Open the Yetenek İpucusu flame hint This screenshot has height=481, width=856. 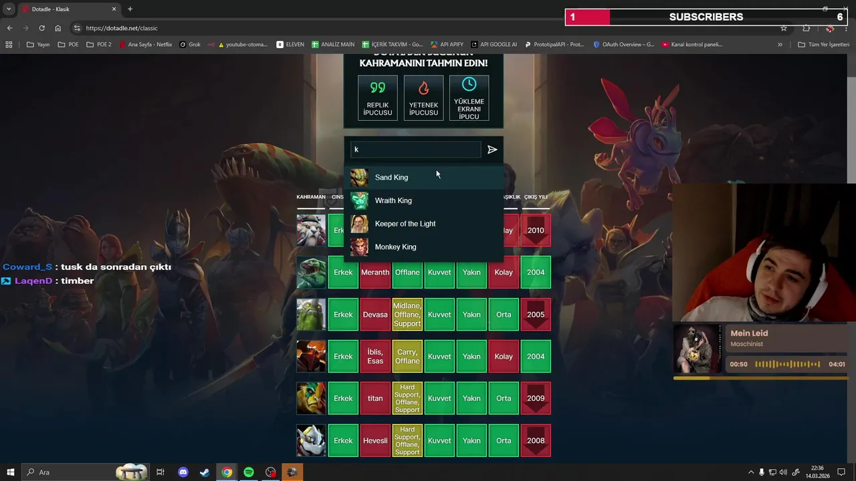point(423,98)
